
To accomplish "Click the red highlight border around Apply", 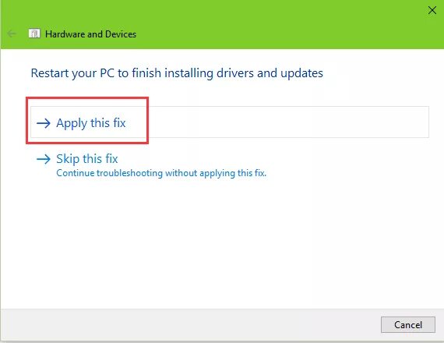I will pyautogui.click(x=87, y=98).
